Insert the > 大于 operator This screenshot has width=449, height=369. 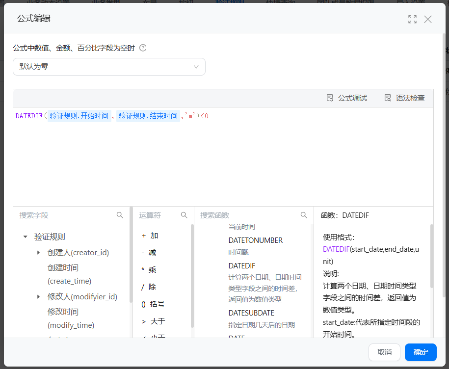[x=153, y=321]
